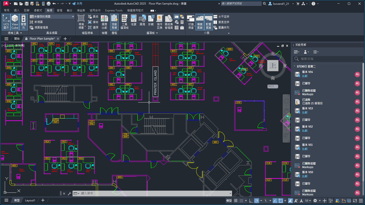Screen dimensions: 365x205
Task: Select the 開始 start file tab
Action: tap(17, 39)
